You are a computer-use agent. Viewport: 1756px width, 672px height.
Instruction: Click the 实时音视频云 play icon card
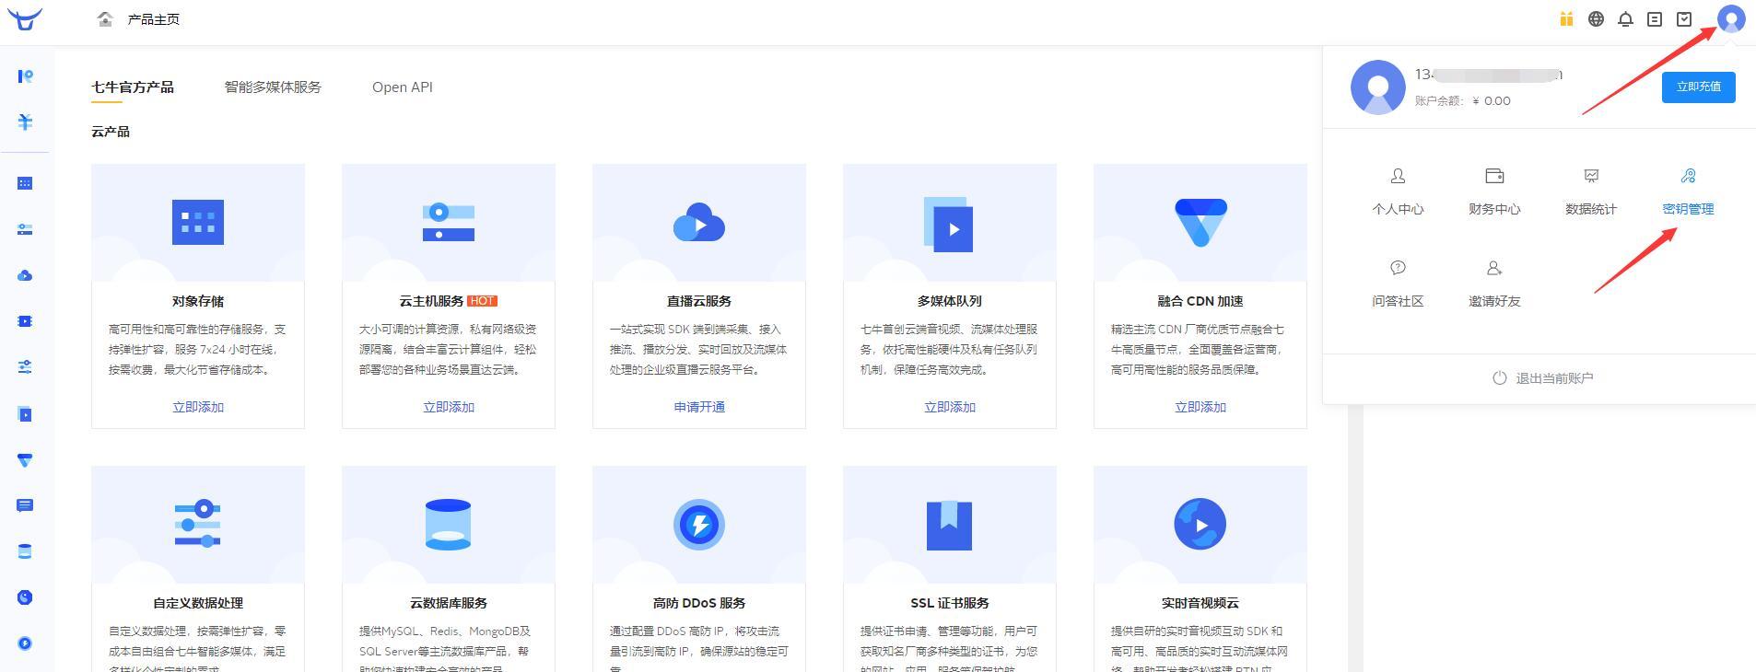(x=1200, y=525)
